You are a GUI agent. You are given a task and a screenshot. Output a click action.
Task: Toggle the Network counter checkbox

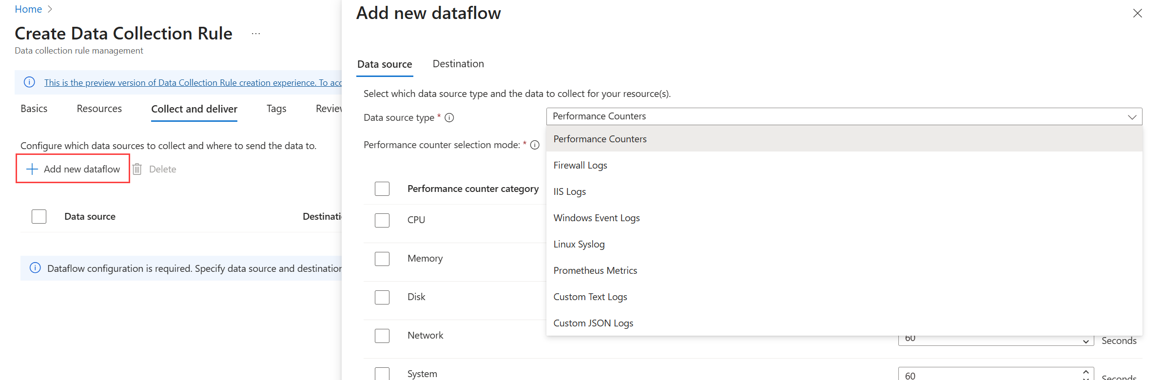pyautogui.click(x=382, y=336)
